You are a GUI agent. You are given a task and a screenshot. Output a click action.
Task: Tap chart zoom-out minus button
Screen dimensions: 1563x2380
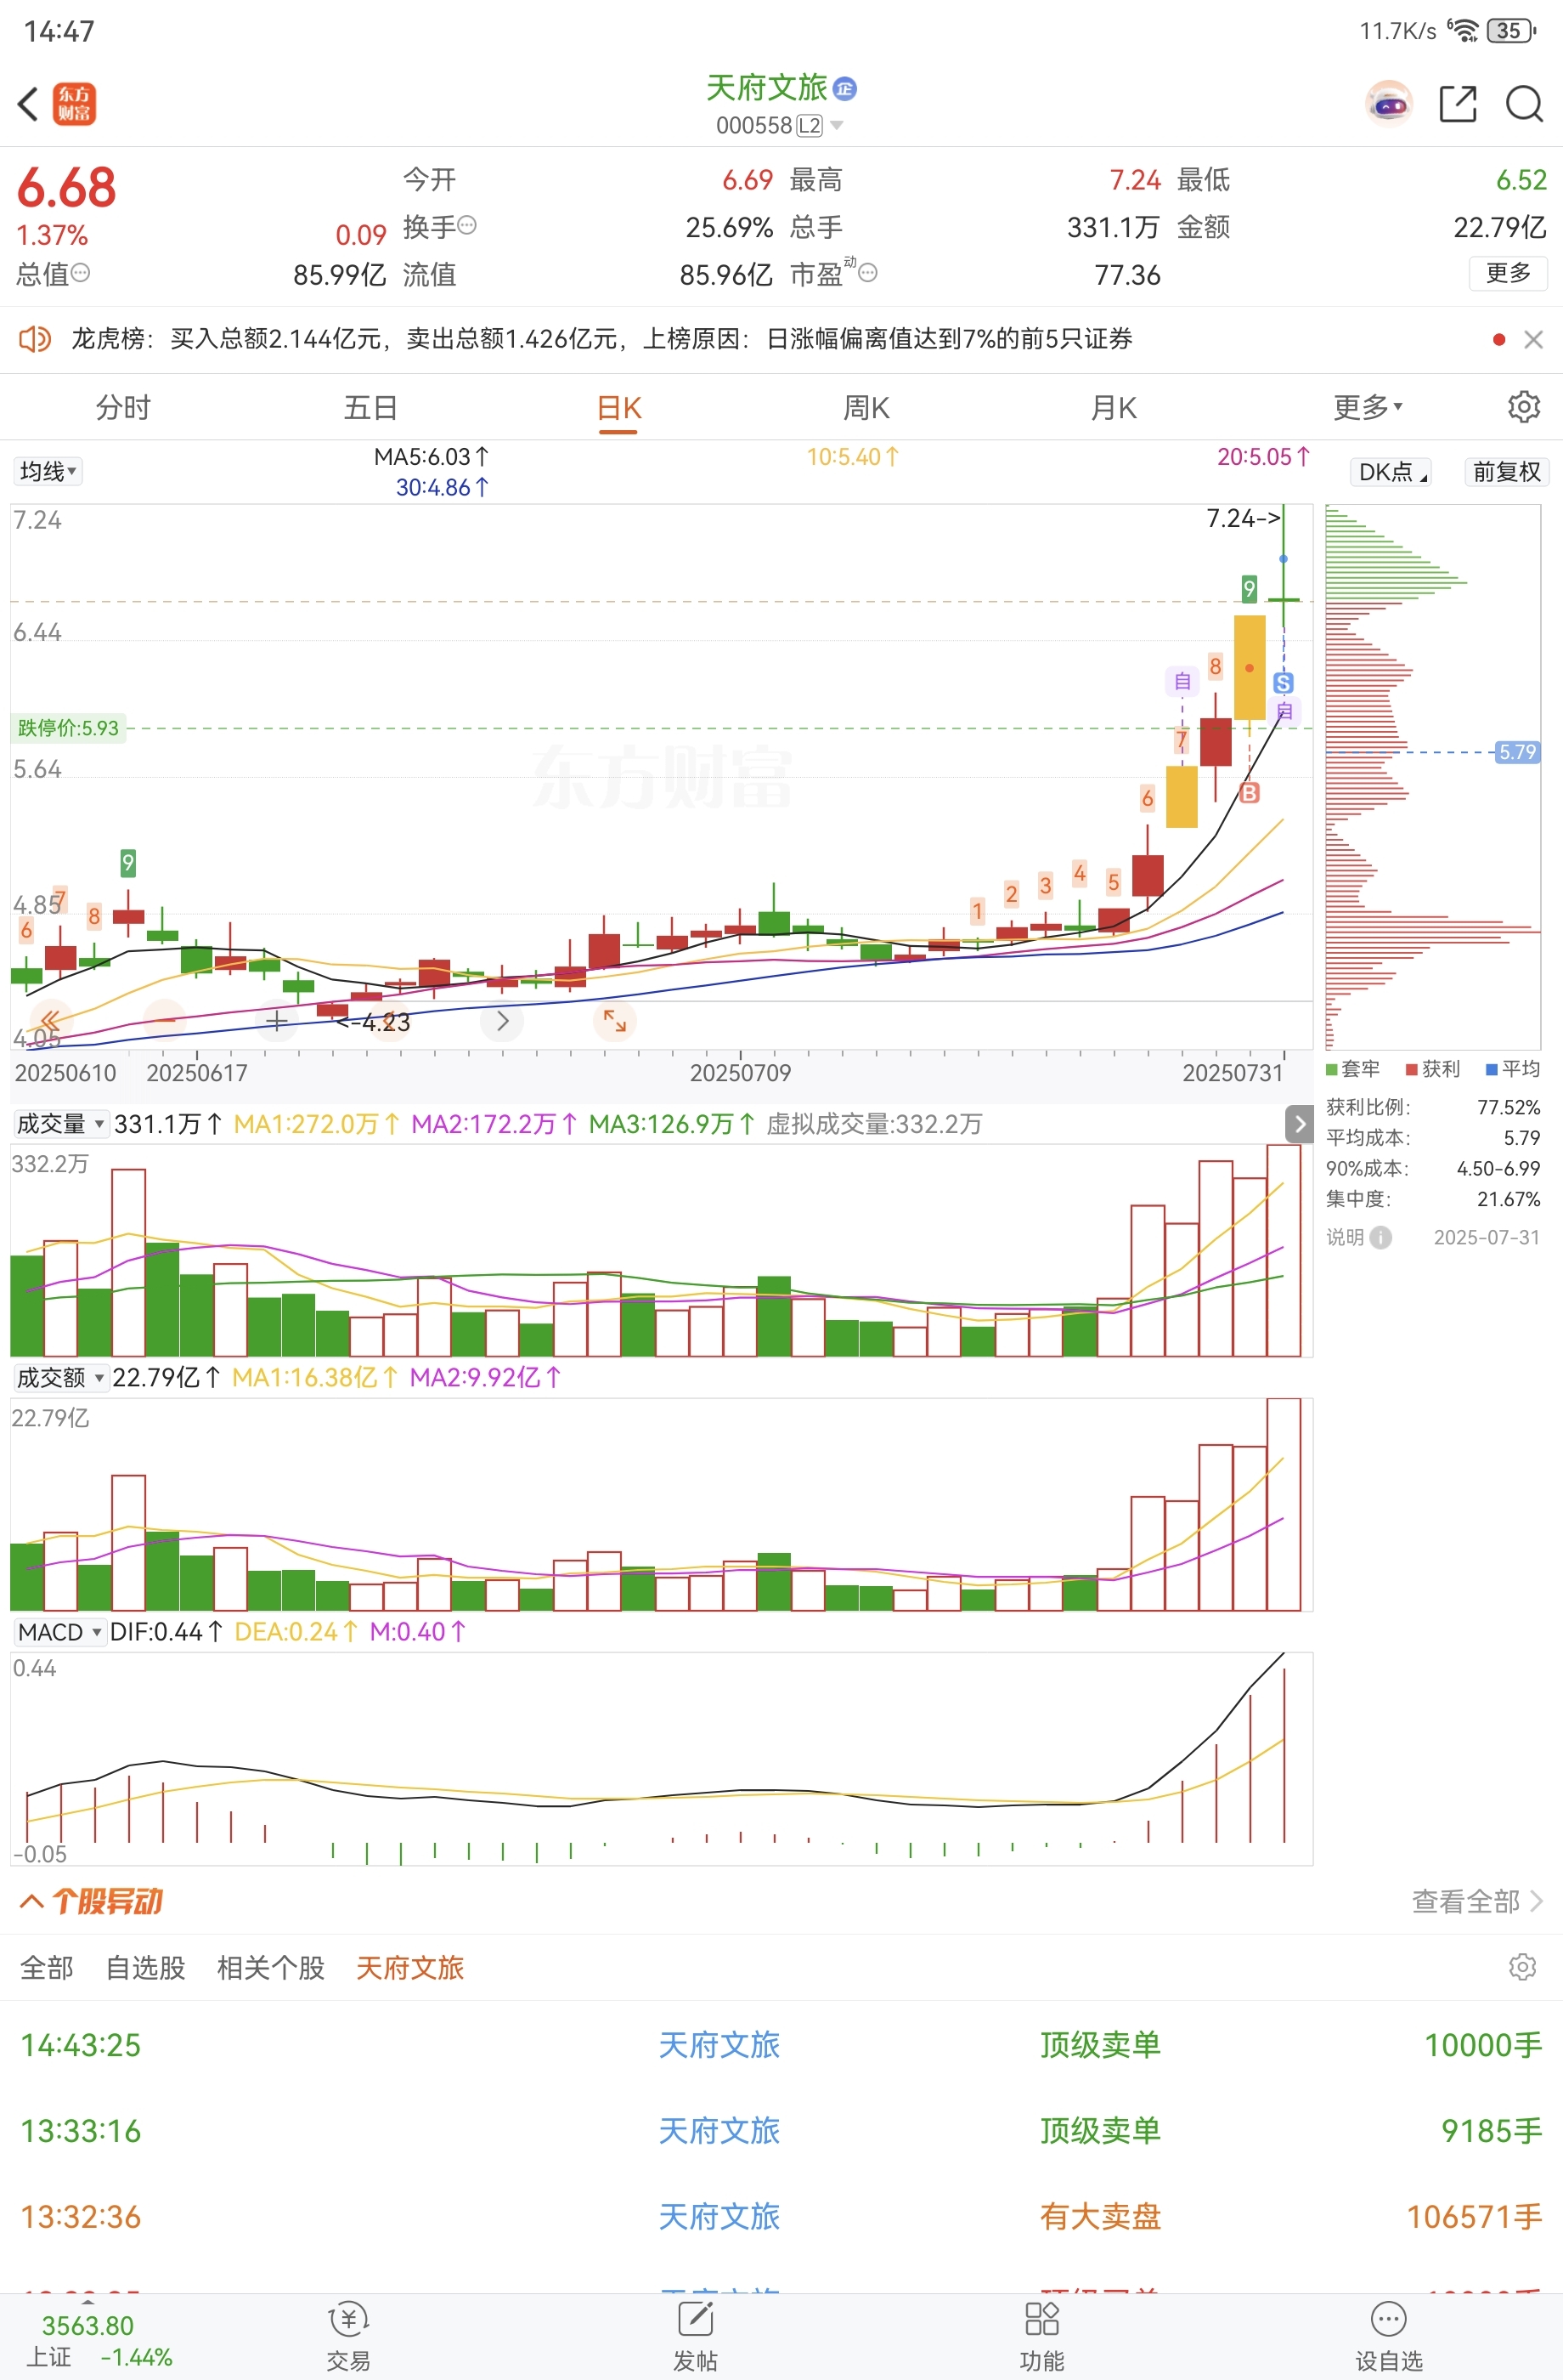click(165, 1021)
